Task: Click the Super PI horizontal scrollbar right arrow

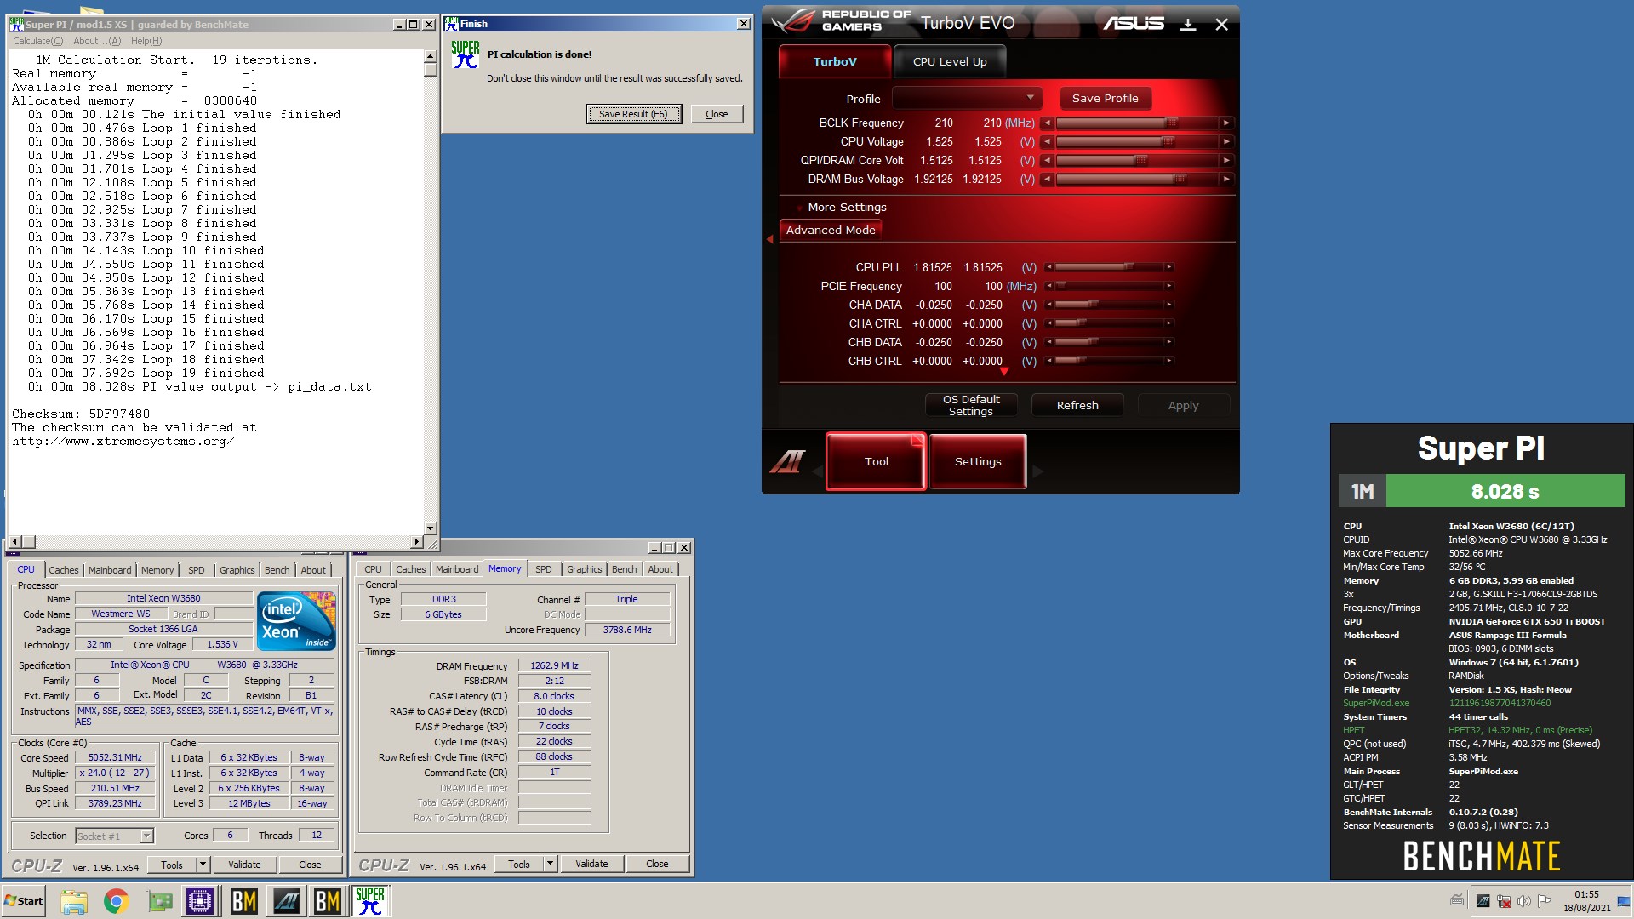Action: pyautogui.click(x=417, y=542)
